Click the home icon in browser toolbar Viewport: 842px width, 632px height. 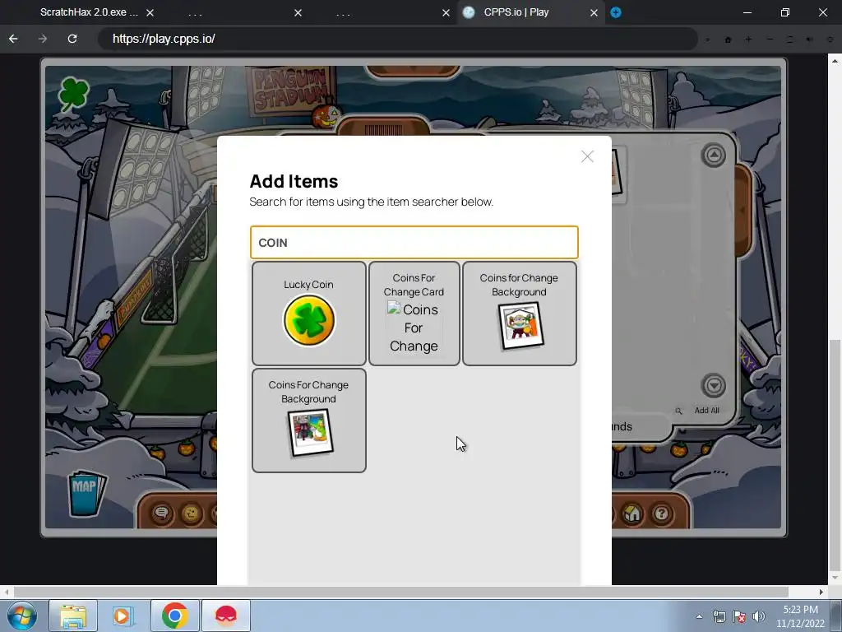(x=729, y=39)
